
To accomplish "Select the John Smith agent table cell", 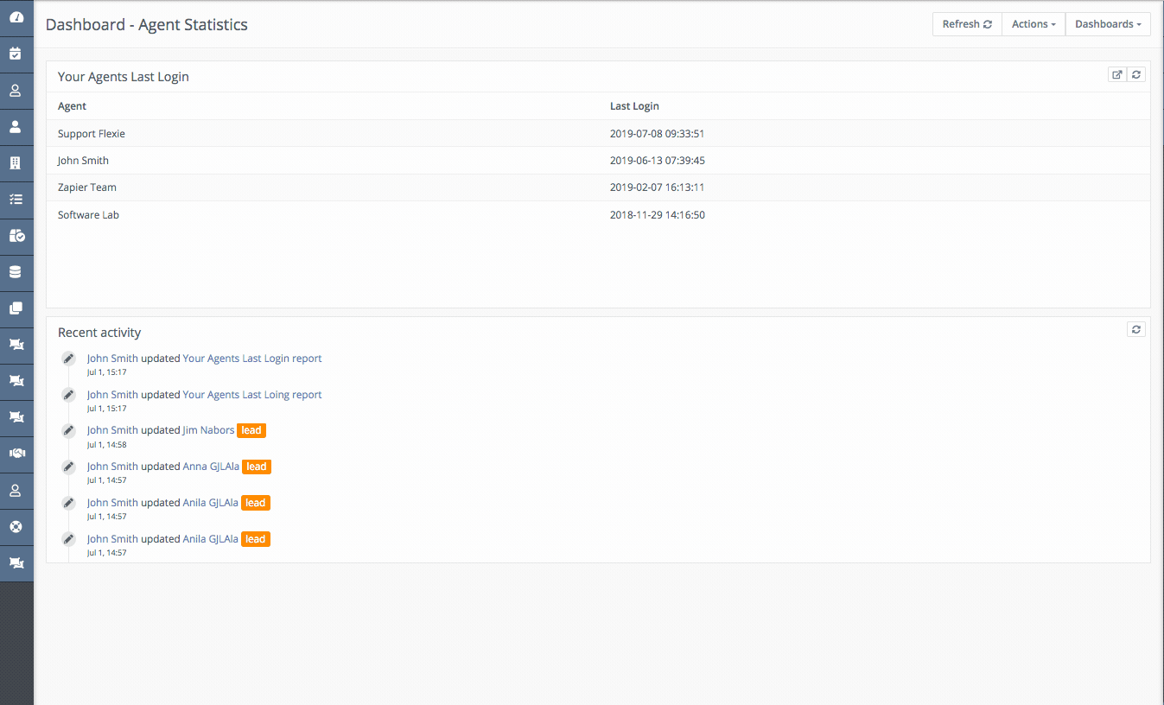I will [x=83, y=161].
